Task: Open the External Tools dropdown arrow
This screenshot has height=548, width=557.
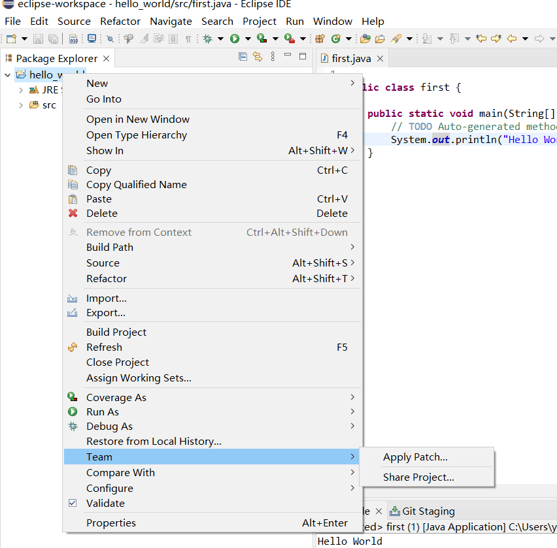Action: click(303, 39)
